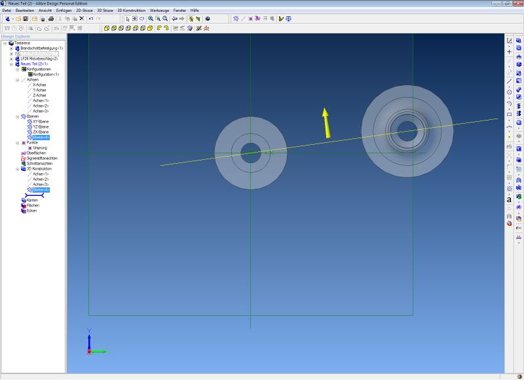Click the Next view right arrow

[x=182, y=19]
